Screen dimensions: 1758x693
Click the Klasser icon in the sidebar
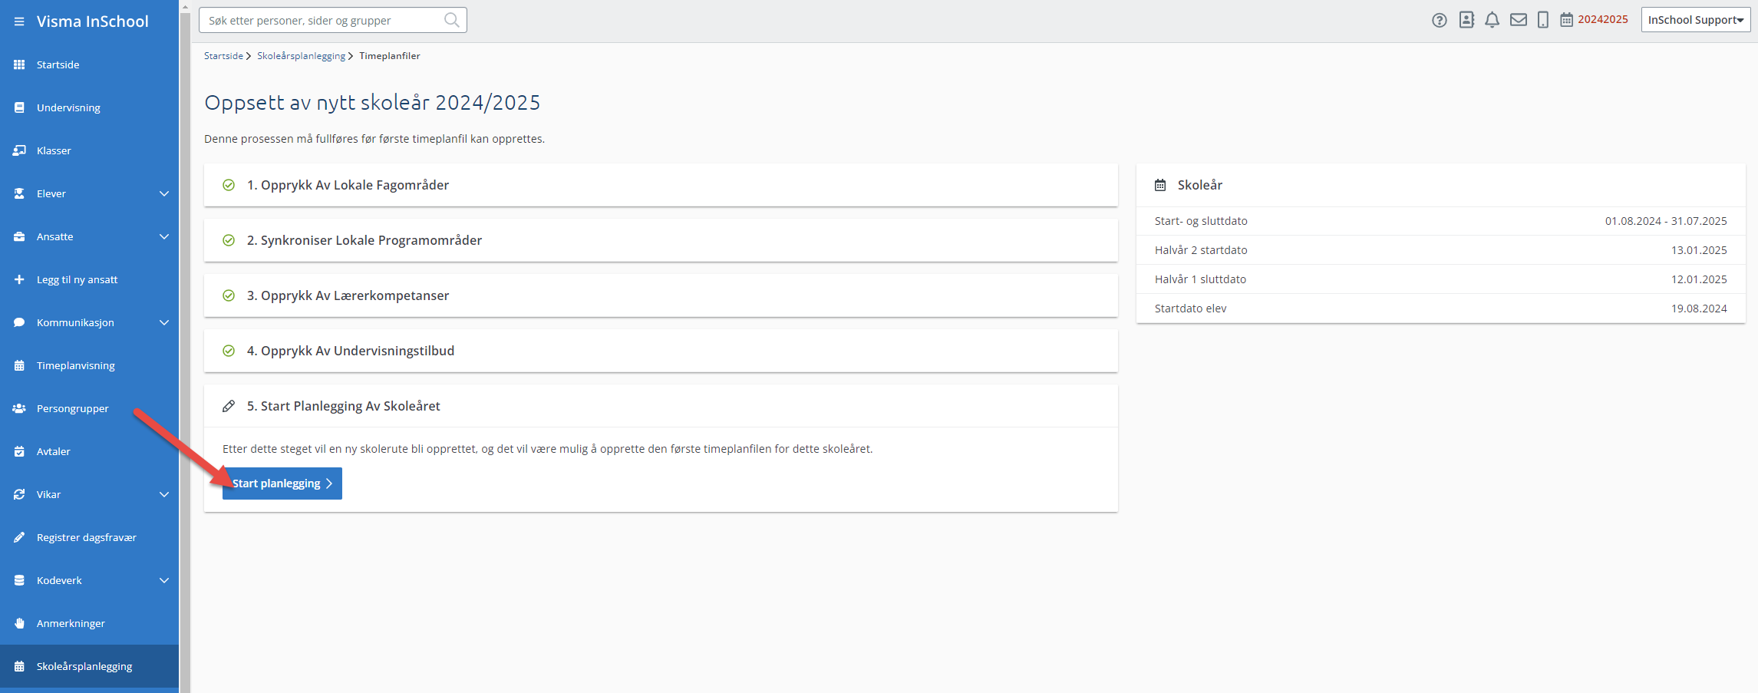19,150
